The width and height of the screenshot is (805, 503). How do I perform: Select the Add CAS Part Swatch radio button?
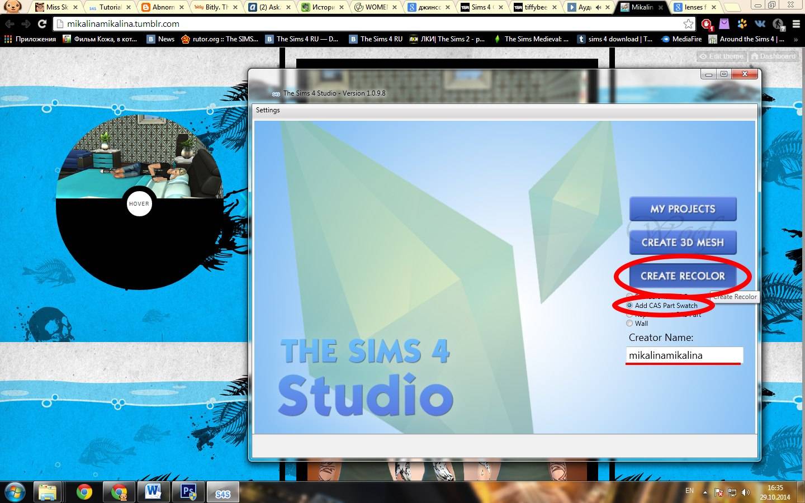pyautogui.click(x=629, y=306)
